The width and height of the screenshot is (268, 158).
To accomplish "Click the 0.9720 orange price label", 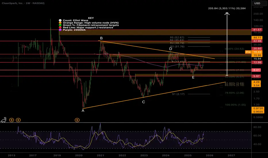I will click(258, 109).
